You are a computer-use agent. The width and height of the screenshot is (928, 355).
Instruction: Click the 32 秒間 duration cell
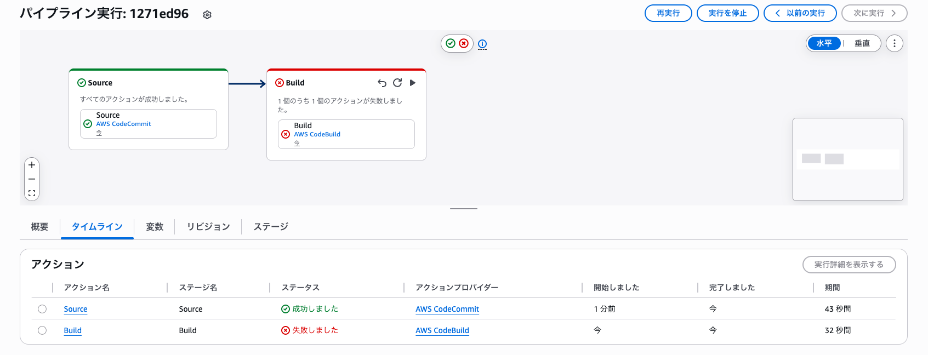point(838,330)
